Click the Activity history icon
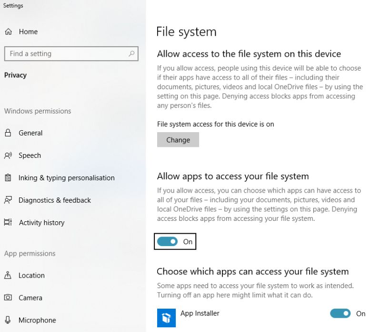The image size is (381, 332). [x=8, y=222]
